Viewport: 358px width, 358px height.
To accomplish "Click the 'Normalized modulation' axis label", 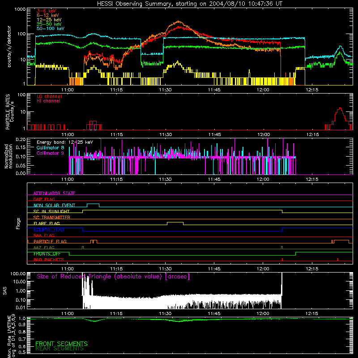I will [x=8, y=156].
